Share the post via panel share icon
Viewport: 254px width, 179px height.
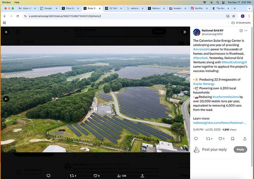coord(245,139)
